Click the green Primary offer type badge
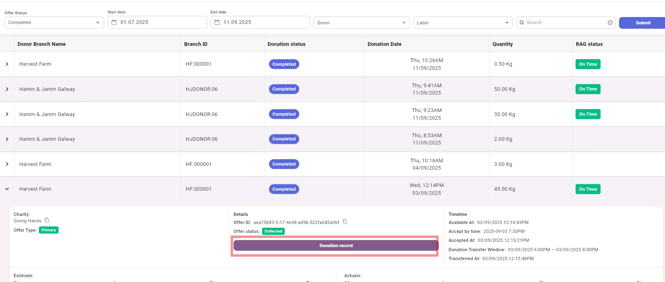This screenshot has height=282, width=665. pyautogui.click(x=49, y=230)
